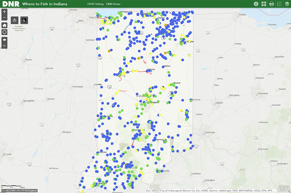The image size is (291, 193).
Task: Select orange fishing marker near Kokomo
Action: [139, 58]
